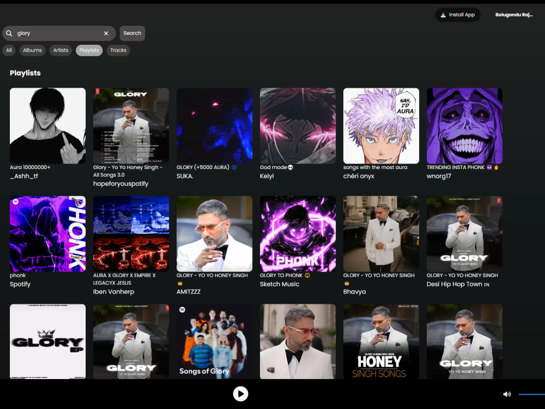Select the All filter tab
Screen dimensions: 545x409
click(9, 50)
